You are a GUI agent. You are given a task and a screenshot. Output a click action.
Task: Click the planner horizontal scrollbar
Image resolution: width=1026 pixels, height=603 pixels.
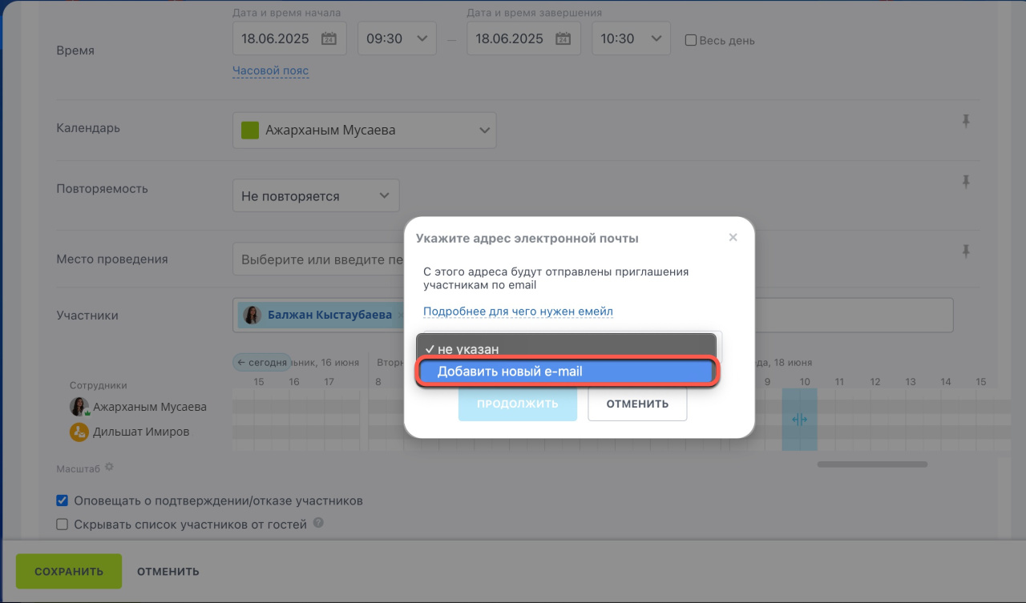pyautogui.click(x=872, y=464)
